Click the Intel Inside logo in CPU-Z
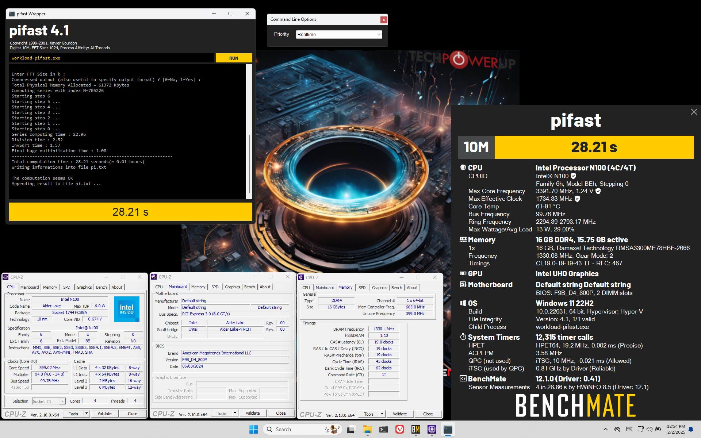Screen dimensions: 701x438 pos(127,309)
